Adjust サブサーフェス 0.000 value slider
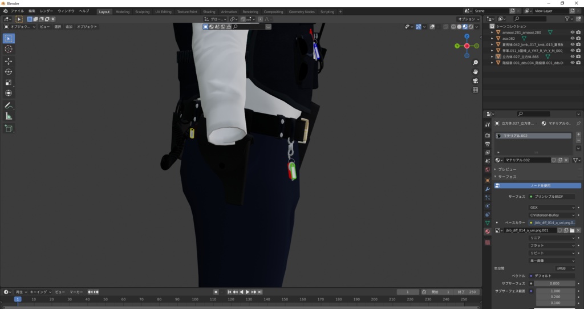 click(554, 283)
